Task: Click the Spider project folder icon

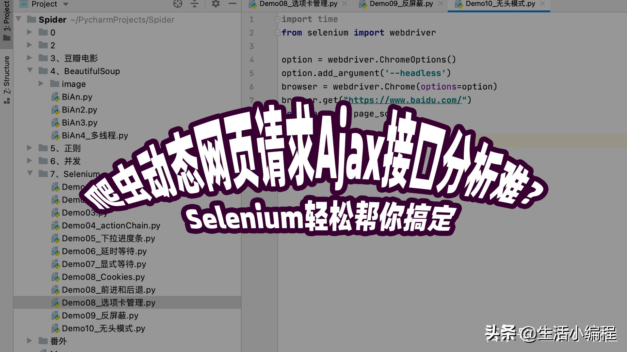Action: 31,19
